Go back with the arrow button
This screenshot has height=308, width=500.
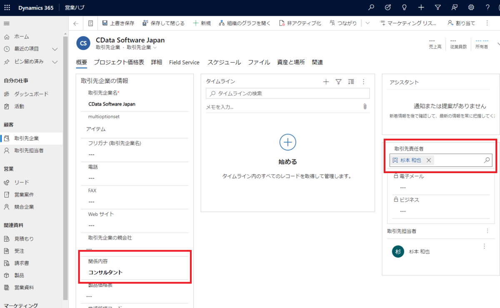pos(76,23)
